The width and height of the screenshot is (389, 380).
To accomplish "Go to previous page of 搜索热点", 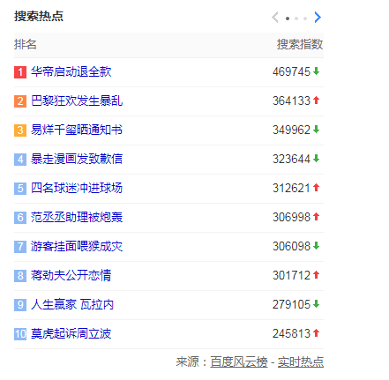I will point(275,18).
